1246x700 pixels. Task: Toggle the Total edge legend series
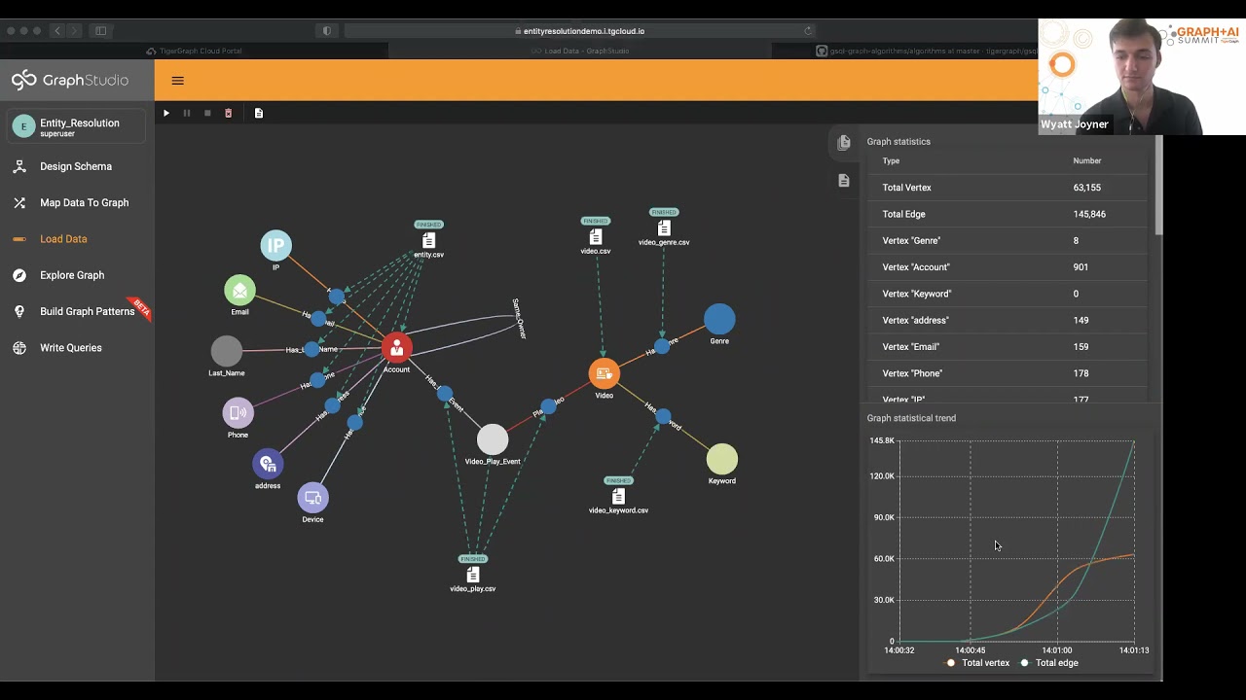click(1049, 663)
